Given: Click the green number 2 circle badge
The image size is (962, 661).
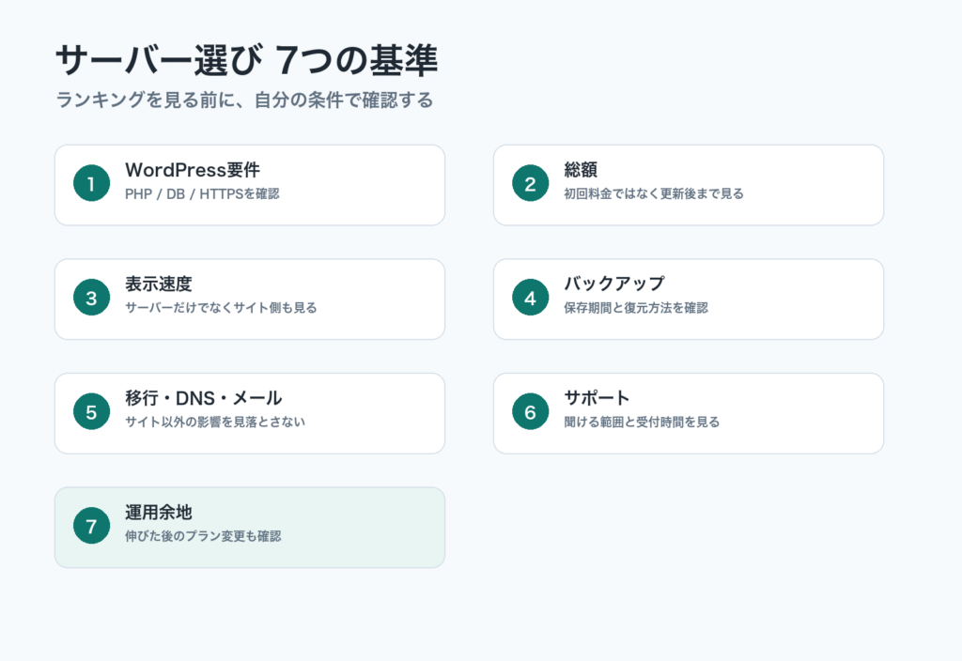Looking at the screenshot, I should click(530, 183).
